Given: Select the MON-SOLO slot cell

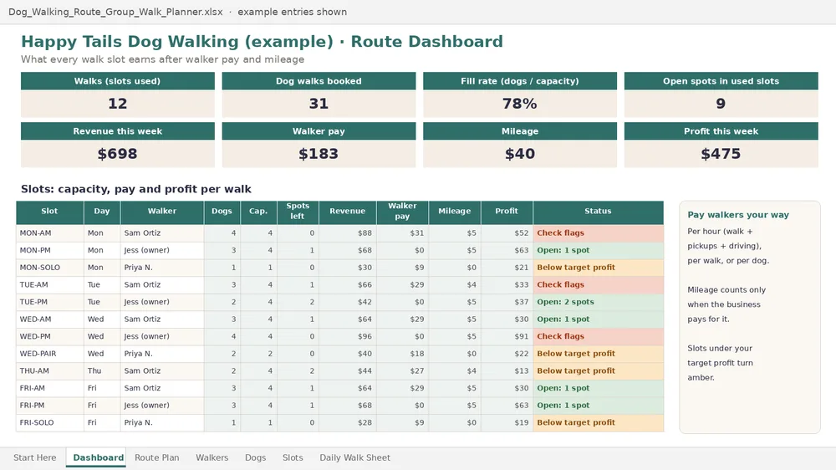Looking at the screenshot, I should tap(49, 268).
